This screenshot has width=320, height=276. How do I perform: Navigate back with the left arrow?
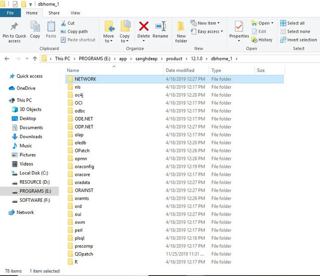tap(7, 59)
